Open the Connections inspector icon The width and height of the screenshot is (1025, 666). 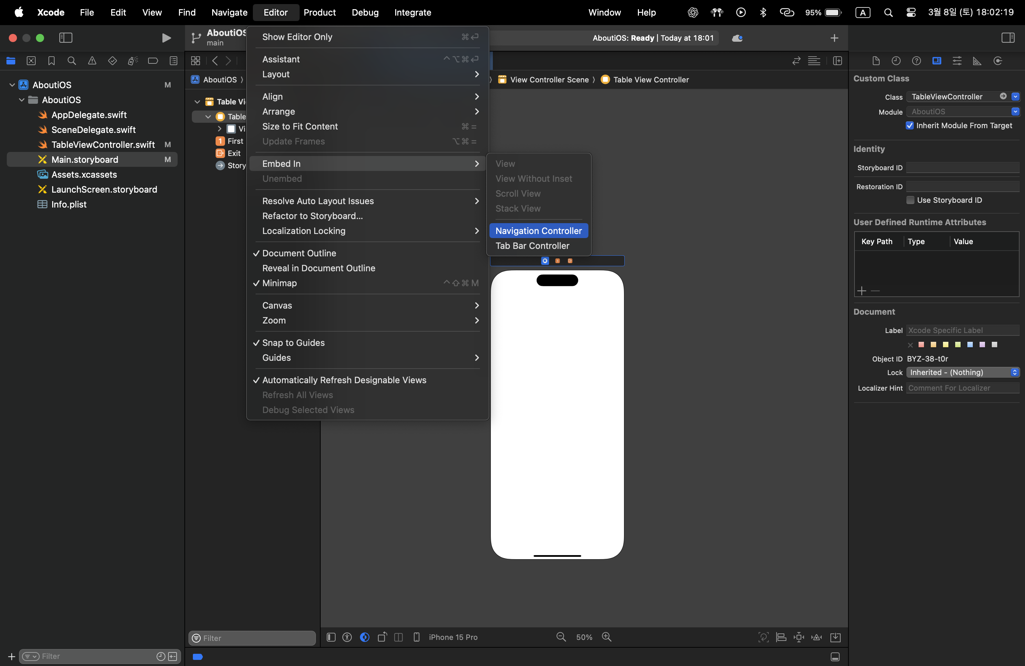(x=998, y=61)
